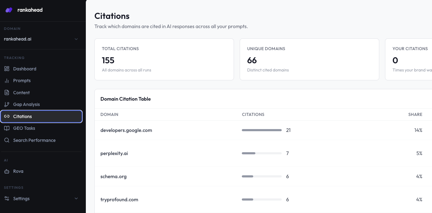Image resolution: width=432 pixels, height=213 pixels.
Task: Click the rankahead logo icon
Action: 9,10
